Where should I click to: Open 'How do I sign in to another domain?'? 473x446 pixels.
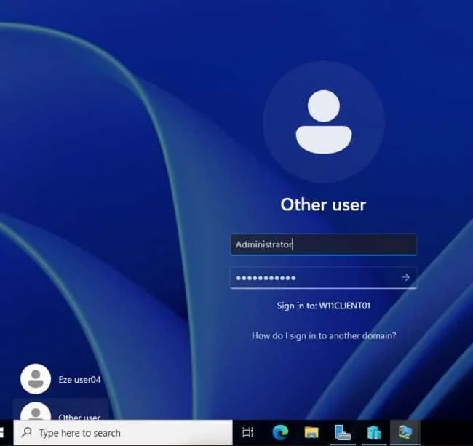(x=324, y=336)
